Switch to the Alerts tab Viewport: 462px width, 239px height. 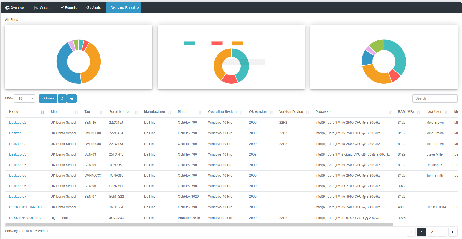pos(93,8)
